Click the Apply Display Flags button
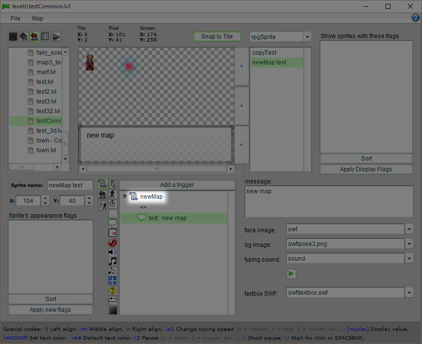This screenshot has width=422, height=344. click(366, 169)
